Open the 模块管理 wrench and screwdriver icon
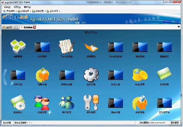 pos(91,103)
